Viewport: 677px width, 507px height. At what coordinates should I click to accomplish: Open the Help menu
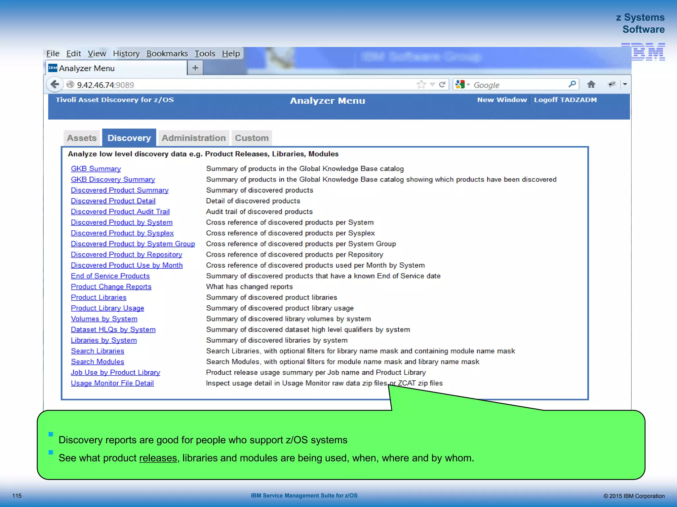click(x=231, y=53)
